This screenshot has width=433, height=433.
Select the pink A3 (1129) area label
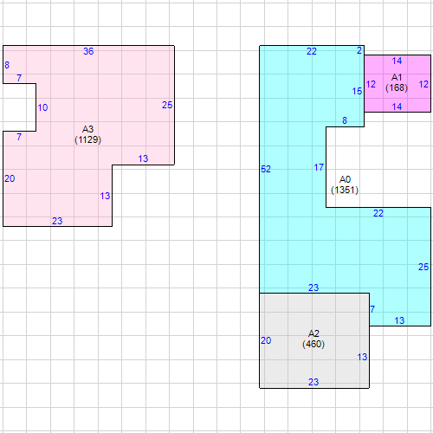coord(88,134)
